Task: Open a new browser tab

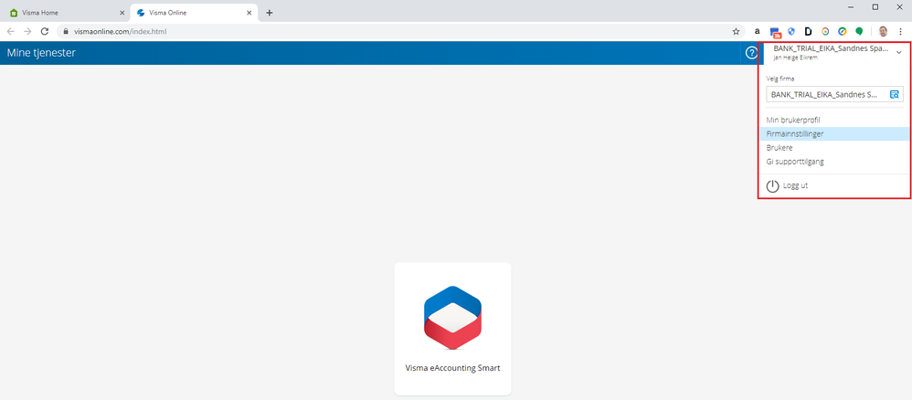Action: [269, 13]
